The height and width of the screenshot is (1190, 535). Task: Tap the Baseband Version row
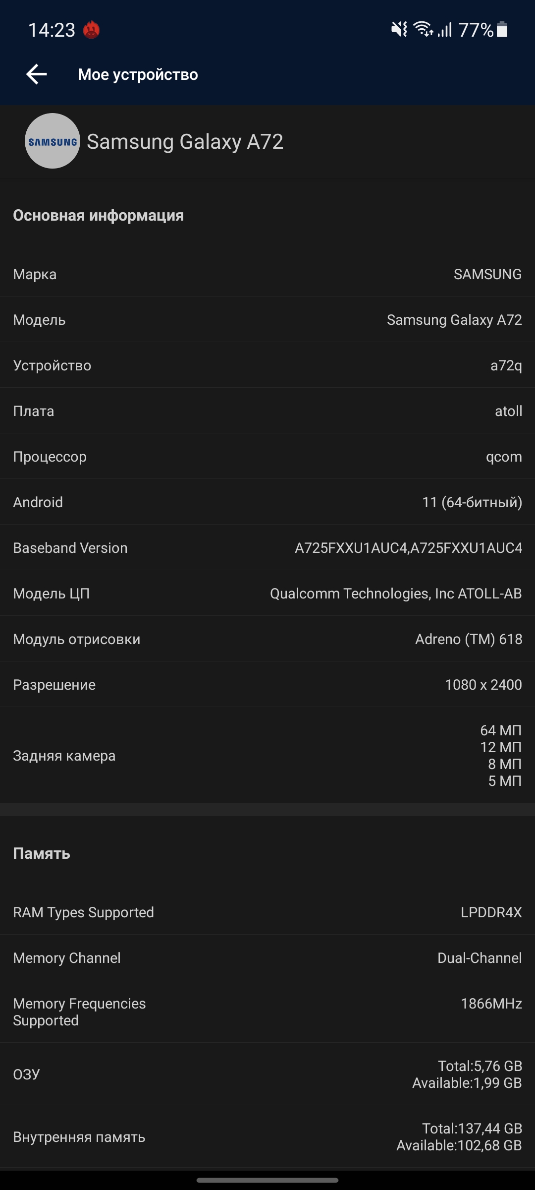click(267, 548)
